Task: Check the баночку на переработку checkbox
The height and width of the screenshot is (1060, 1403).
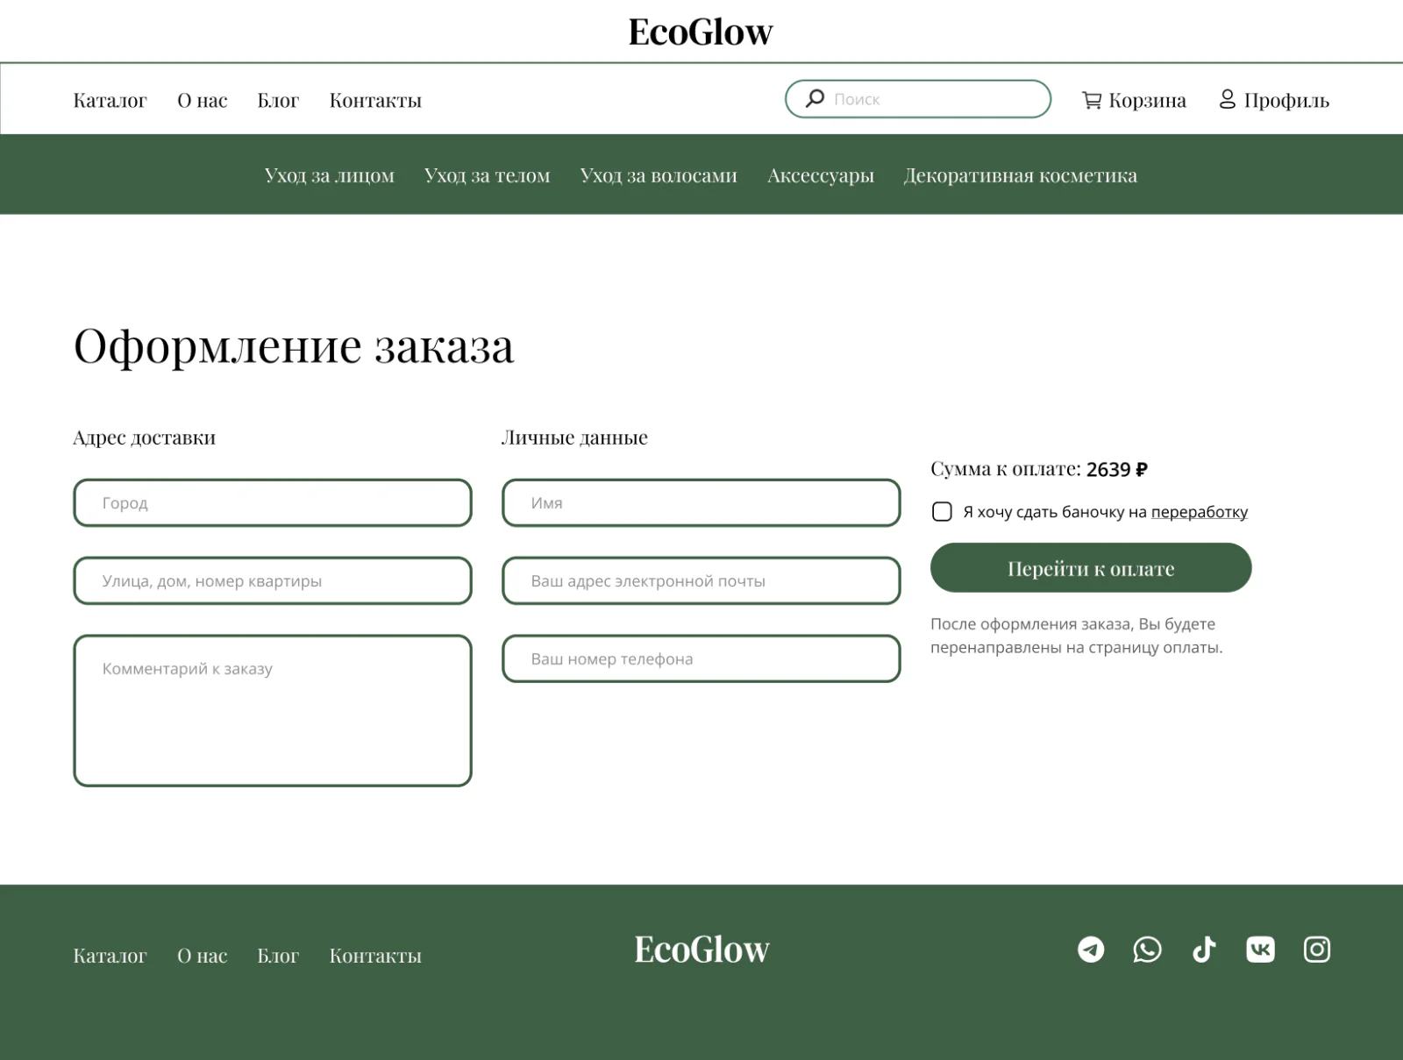Action: [x=942, y=511]
